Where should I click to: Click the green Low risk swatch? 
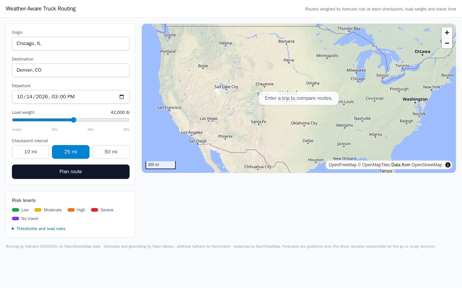point(16,210)
